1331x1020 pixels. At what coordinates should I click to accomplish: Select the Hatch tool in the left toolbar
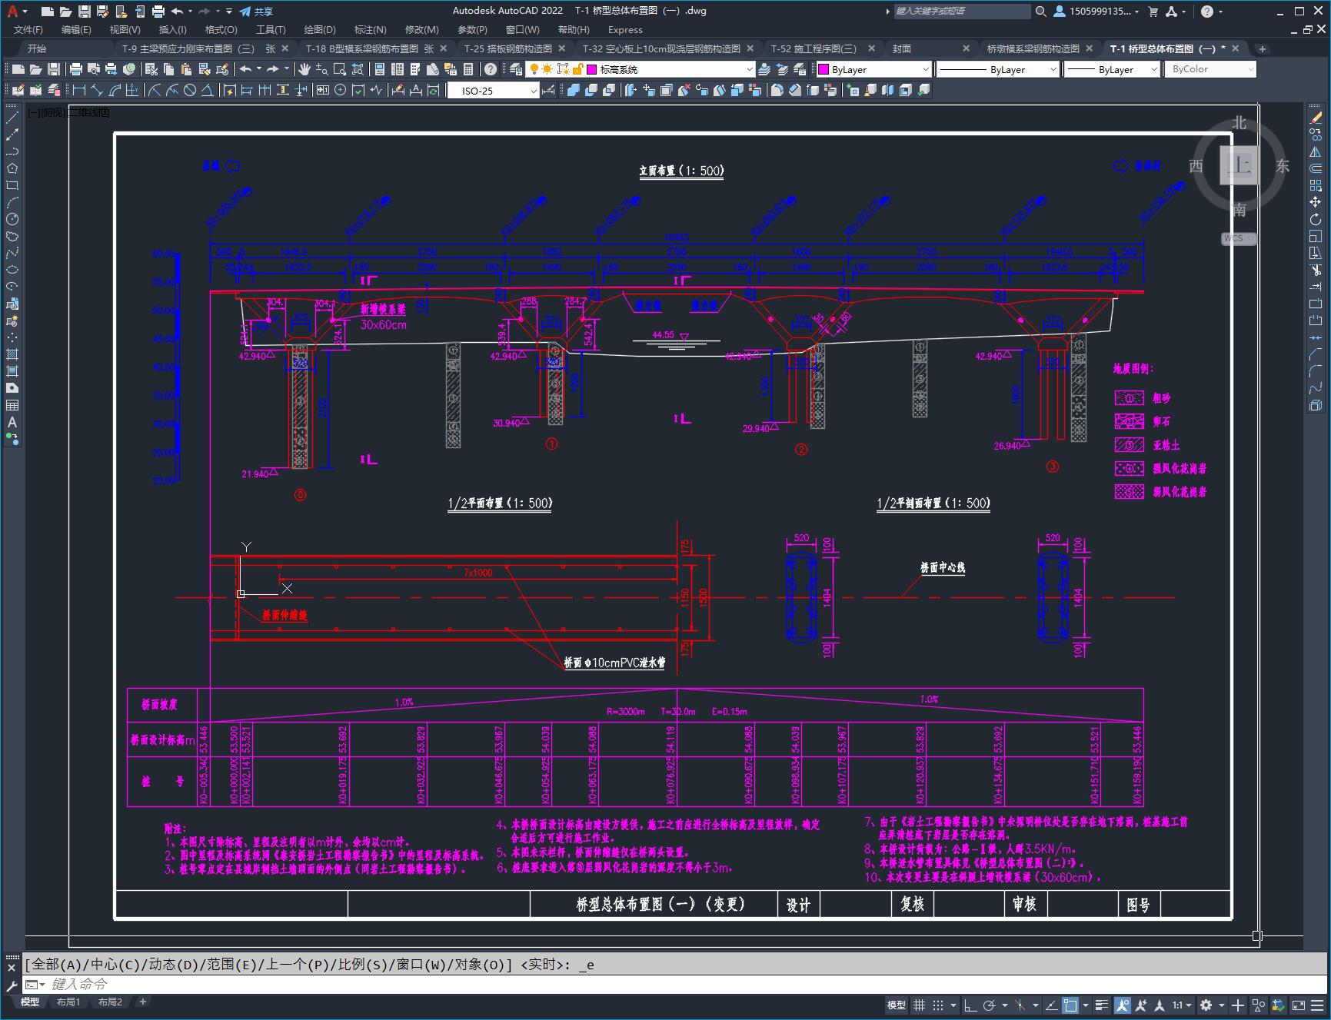click(12, 354)
